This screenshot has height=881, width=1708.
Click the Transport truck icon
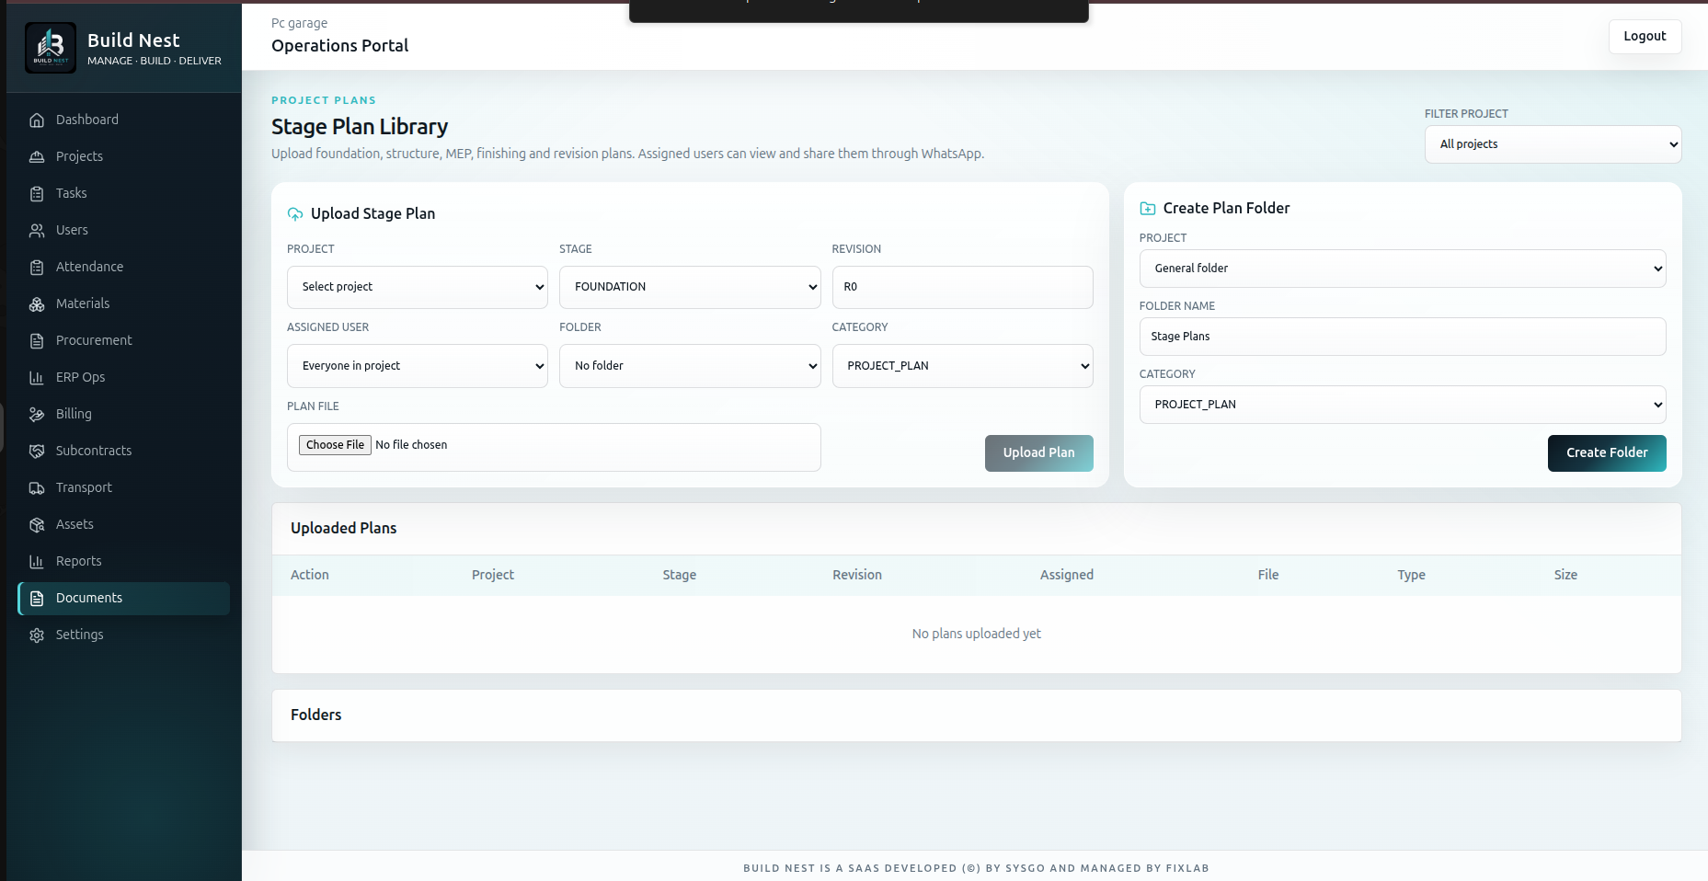[x=37, y=487]
